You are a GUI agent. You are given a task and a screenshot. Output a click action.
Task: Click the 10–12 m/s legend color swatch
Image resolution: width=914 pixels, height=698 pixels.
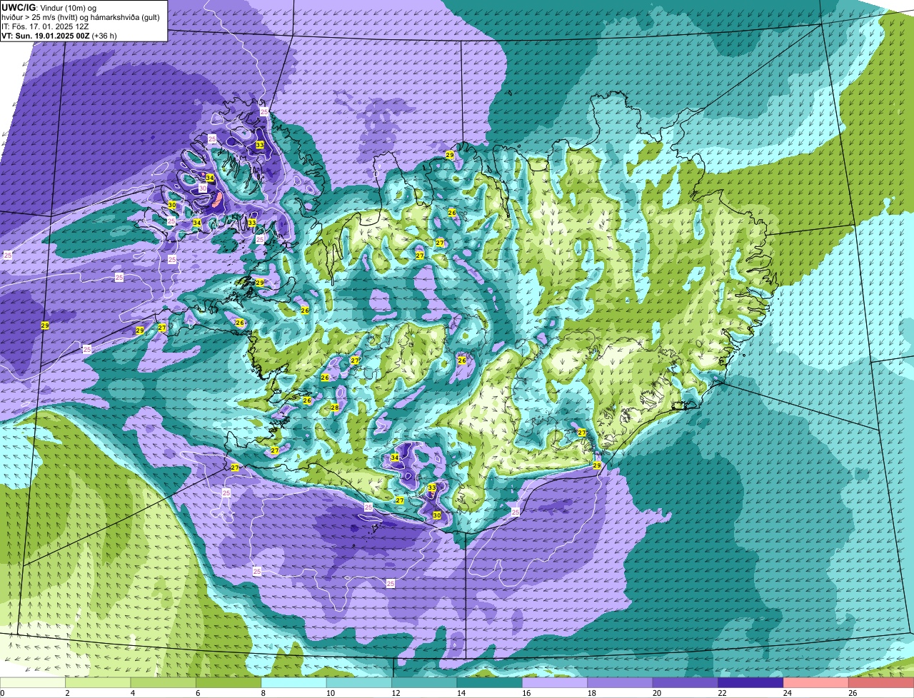coord(359,682)
